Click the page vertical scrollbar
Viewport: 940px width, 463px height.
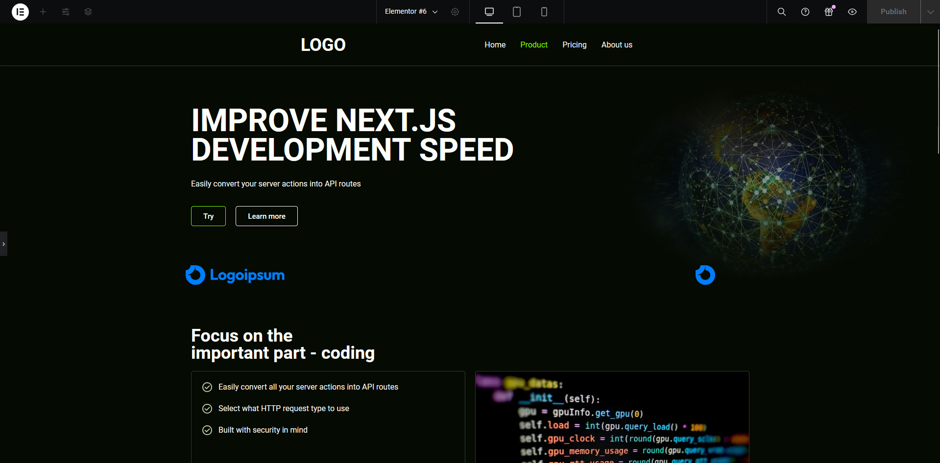tap(938, 92)
